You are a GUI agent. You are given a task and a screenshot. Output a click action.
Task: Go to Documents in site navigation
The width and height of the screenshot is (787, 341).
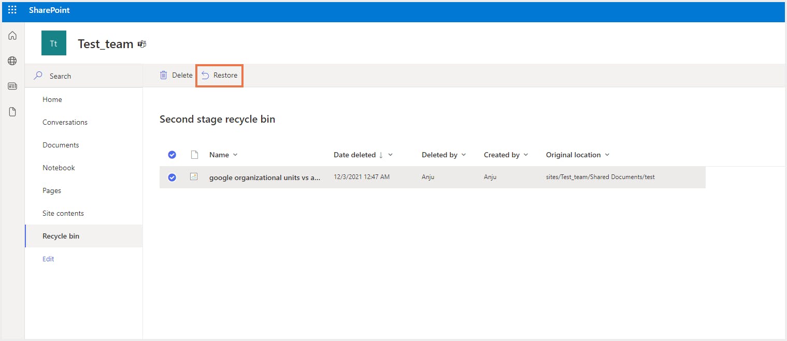pos(61,145)
